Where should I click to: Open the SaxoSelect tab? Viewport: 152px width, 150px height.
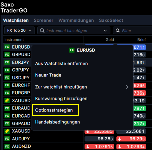click(x=111, y=20)
